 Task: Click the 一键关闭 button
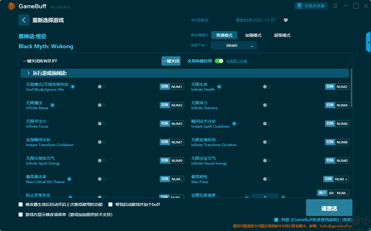coord(171,61)
